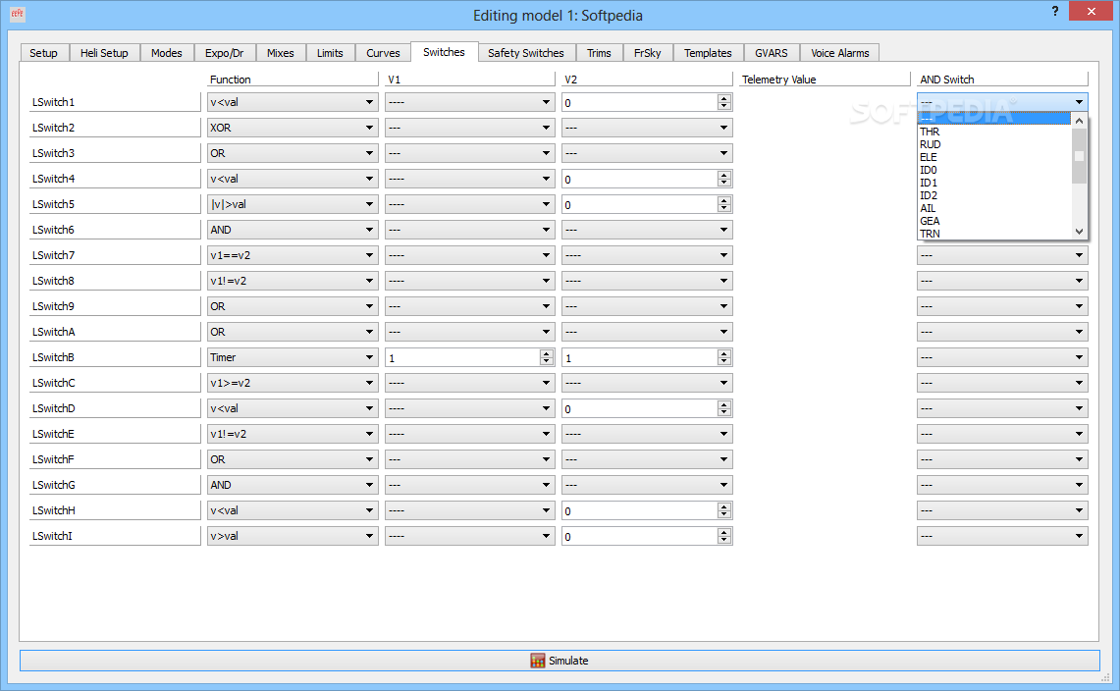Open LSwitchI Function dropdown showing v>val
The height and width of the screenshot is (691, 1120).
click(x=293, y=536)
